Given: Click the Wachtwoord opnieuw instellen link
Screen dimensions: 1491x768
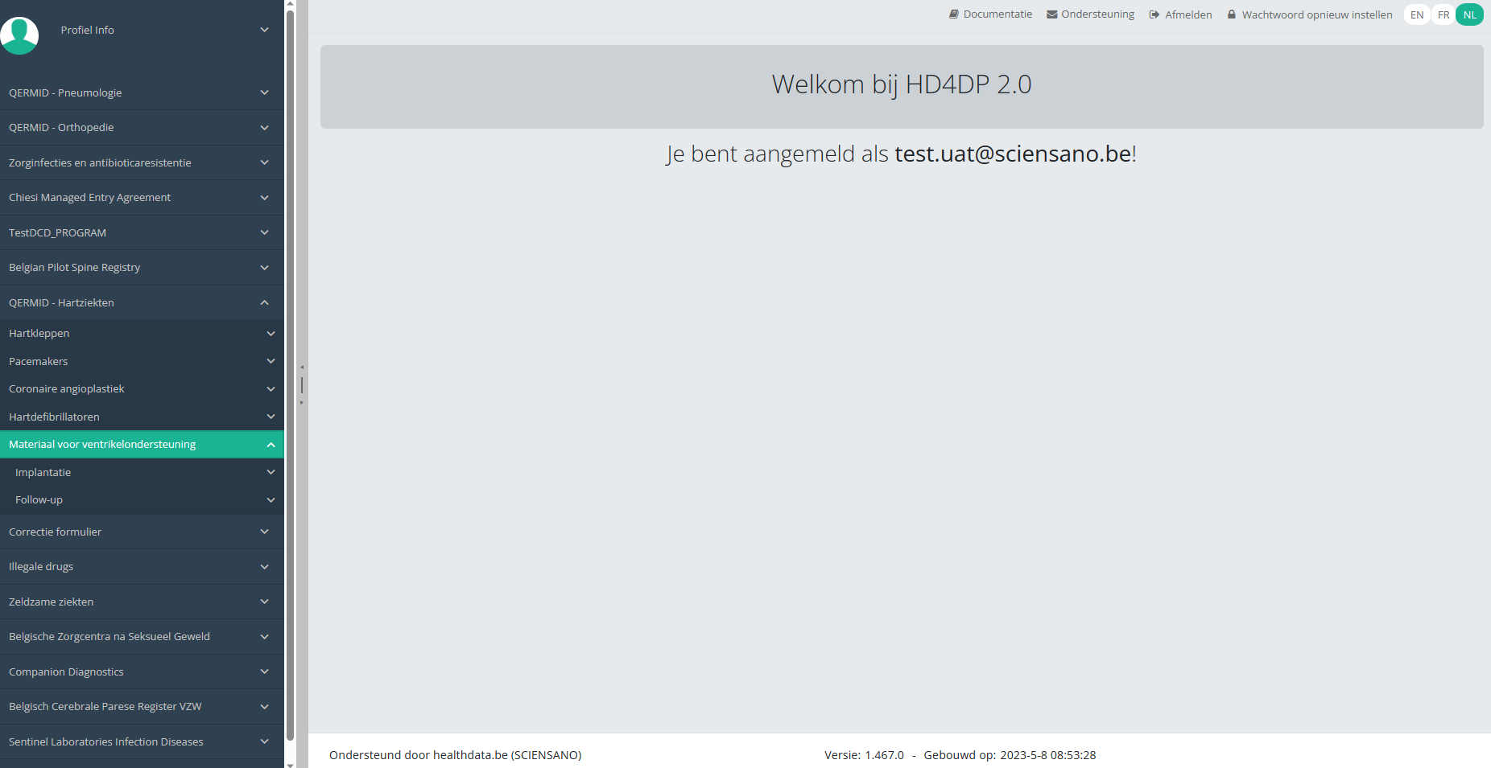Looking at the screenshot, I should [x=1316, y=14].
